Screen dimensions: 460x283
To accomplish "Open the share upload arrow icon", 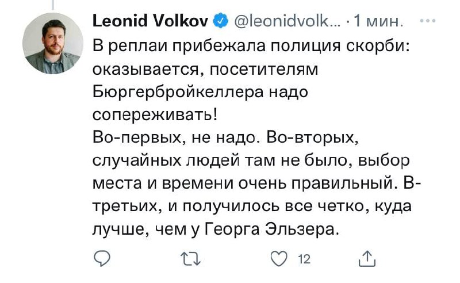I will [367, 259].
